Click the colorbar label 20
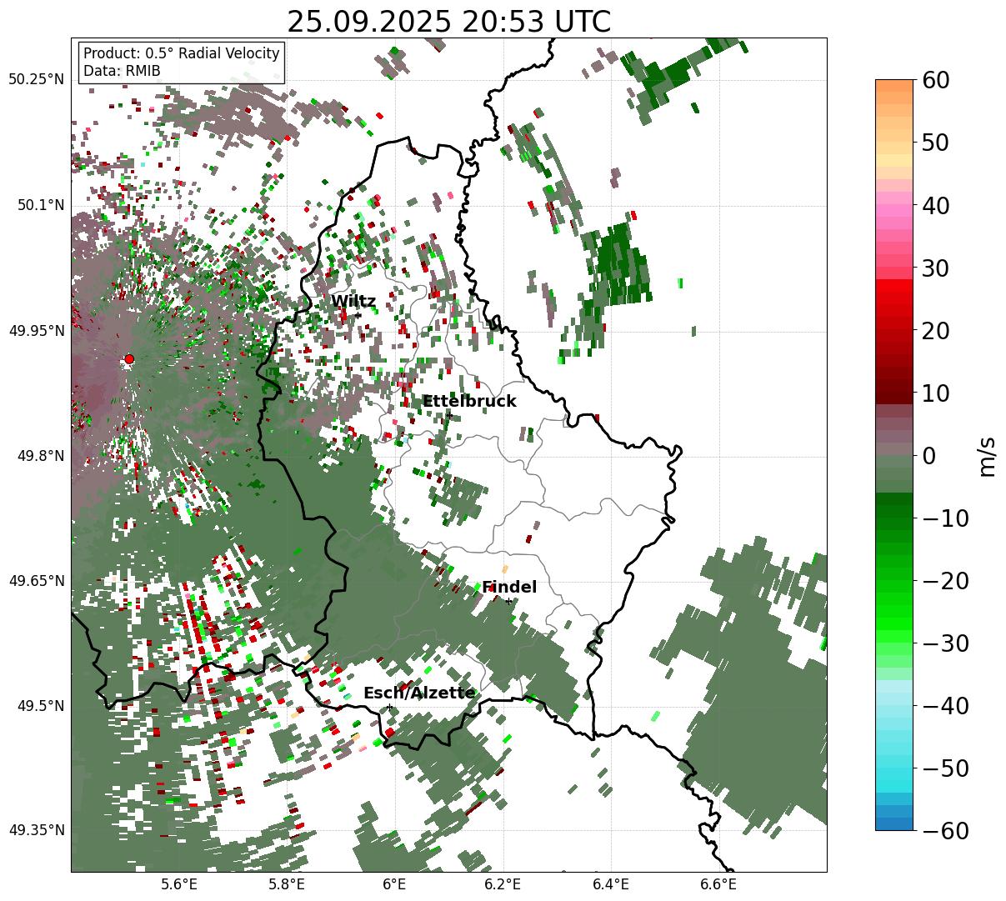Screen dimensions: 1006x901 tap(937, 330)
